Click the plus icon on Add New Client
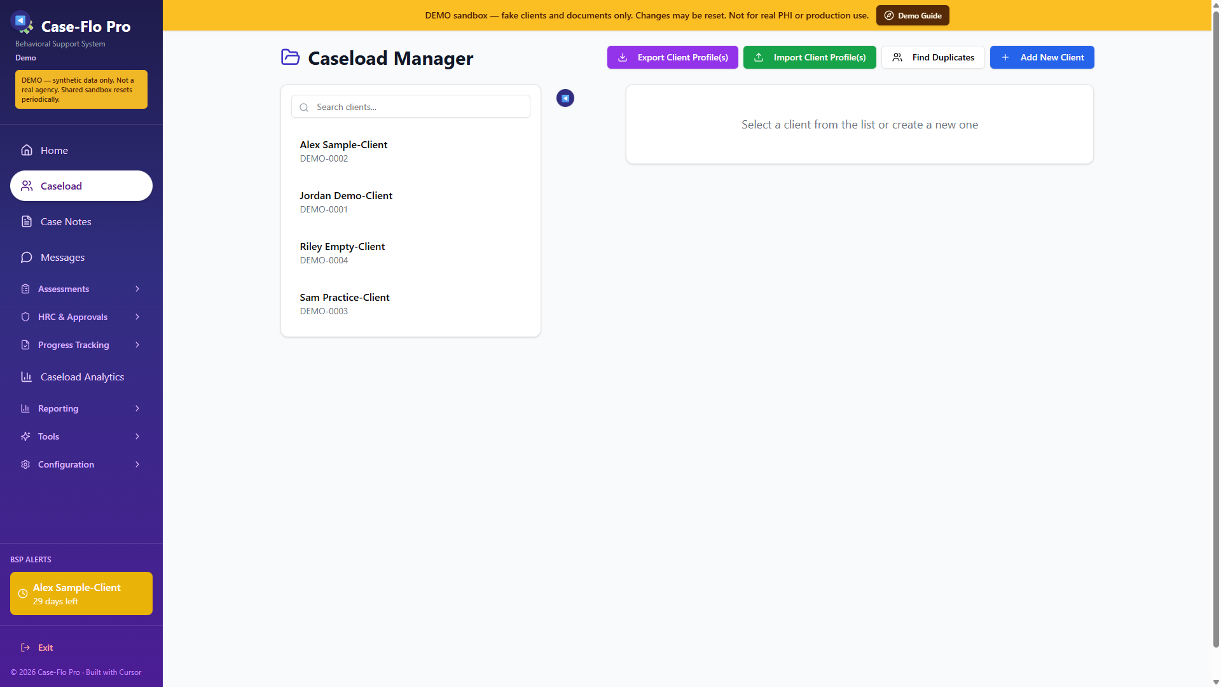1221x687 pixels. coord(1005,57)
